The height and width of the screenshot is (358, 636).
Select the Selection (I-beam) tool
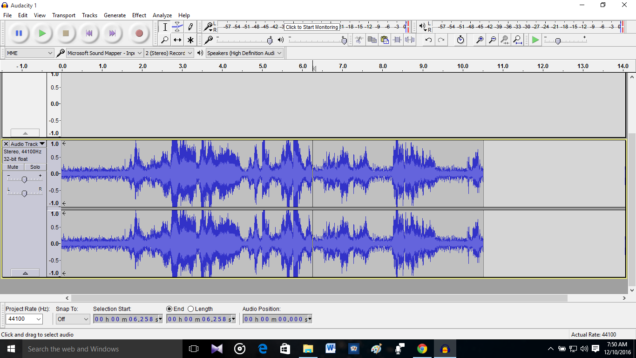[x=165, y=27]
